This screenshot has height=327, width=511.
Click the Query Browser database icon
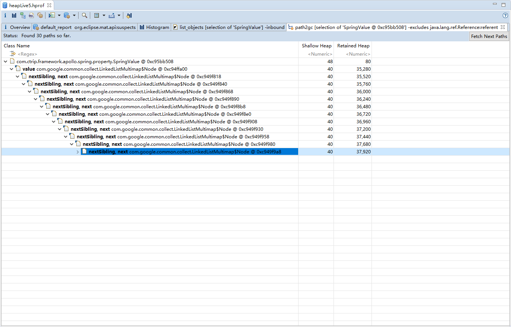pyautogui.click(x=67, y=15)
